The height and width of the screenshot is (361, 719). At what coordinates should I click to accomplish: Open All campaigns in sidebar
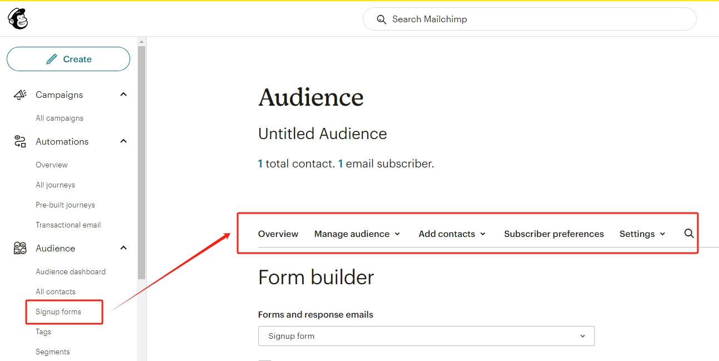(60, 118)
